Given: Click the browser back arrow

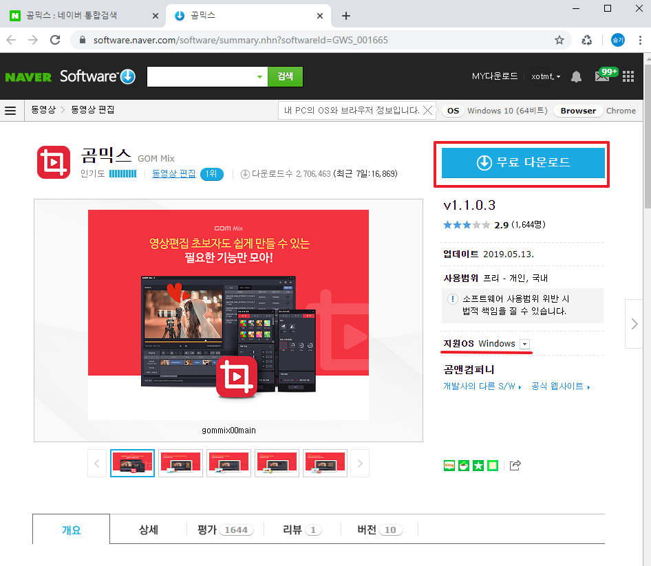Looking at the screenshot, I should click(x=11, y=40).
